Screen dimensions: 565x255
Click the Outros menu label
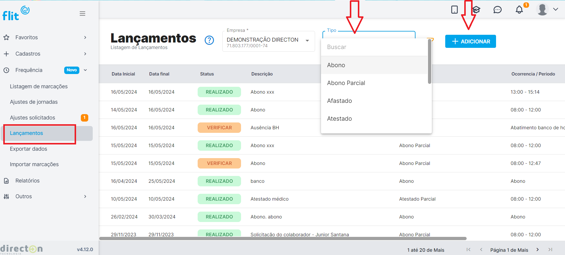[23, 196]
